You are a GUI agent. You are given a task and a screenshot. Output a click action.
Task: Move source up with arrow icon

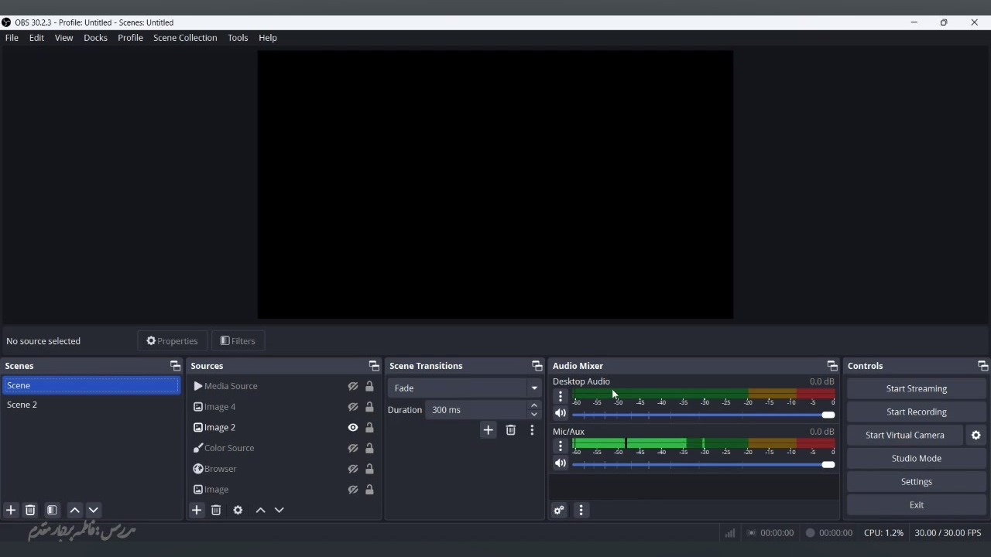click(x=261, y=511)
